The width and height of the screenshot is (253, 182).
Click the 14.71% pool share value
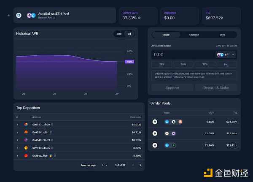pos(136,132)
